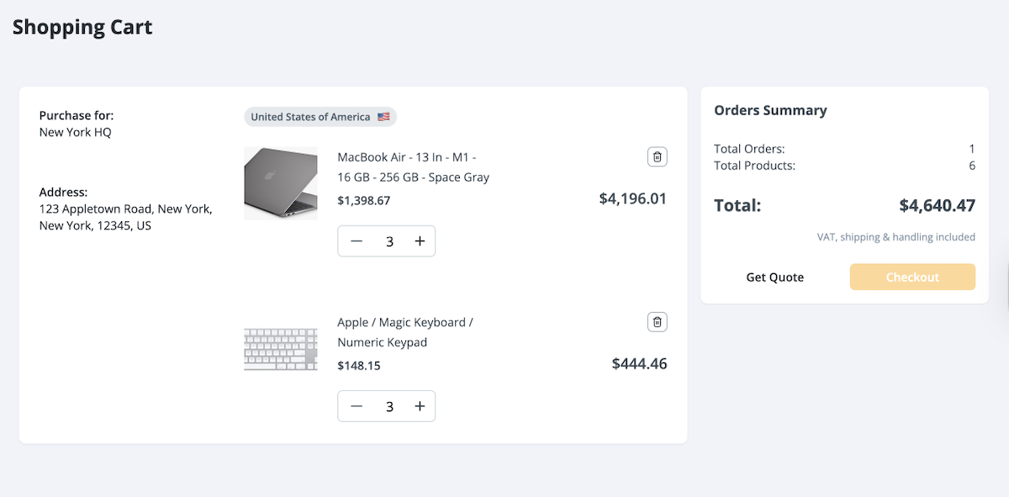
Task: Delete the MacBook Air from cart
Action: (658, 156)
